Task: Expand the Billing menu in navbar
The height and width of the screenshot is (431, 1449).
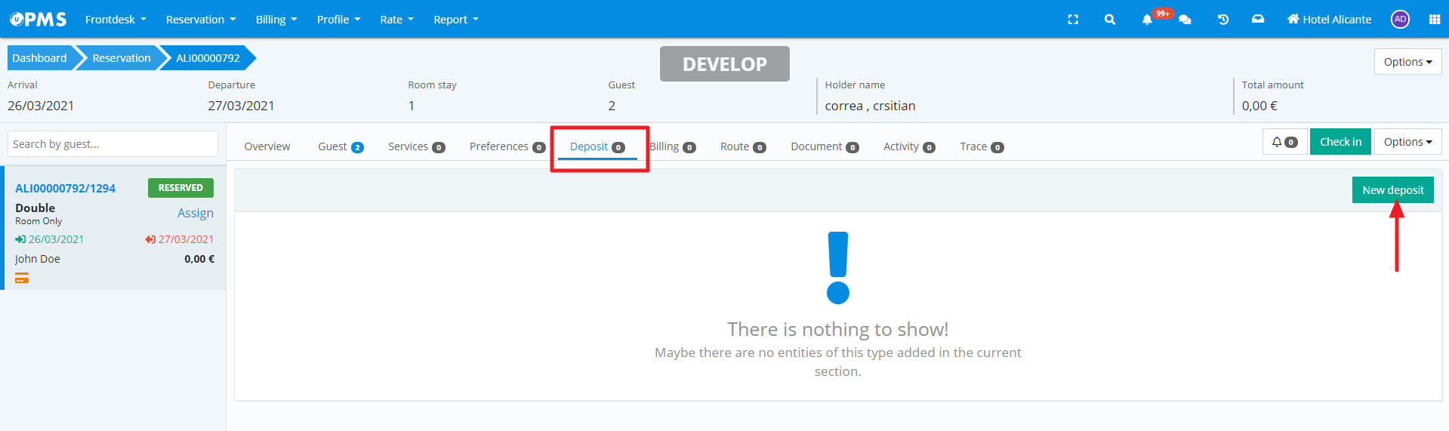Action: (x=276, y=20)
